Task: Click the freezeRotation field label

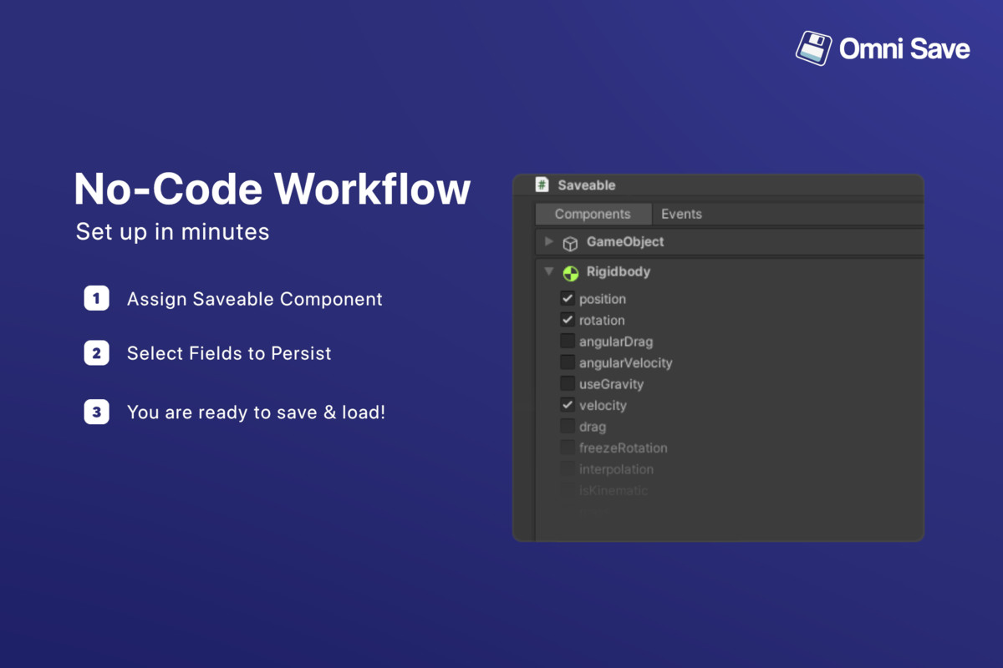Action: coord(624,448)
